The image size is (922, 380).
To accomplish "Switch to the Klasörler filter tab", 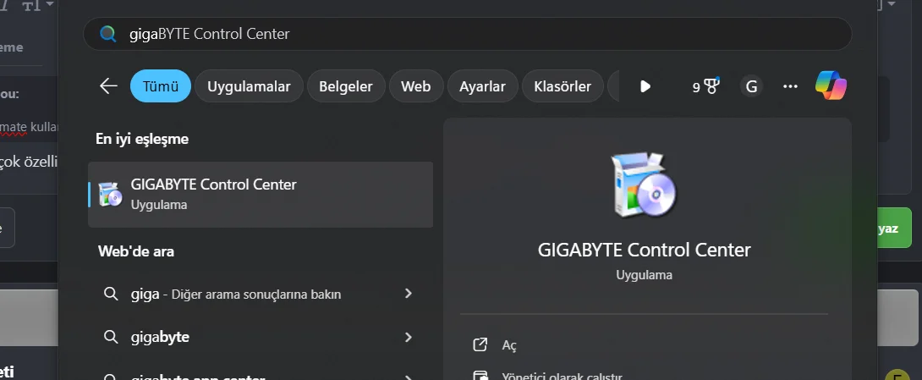I will tap(563, 86).
